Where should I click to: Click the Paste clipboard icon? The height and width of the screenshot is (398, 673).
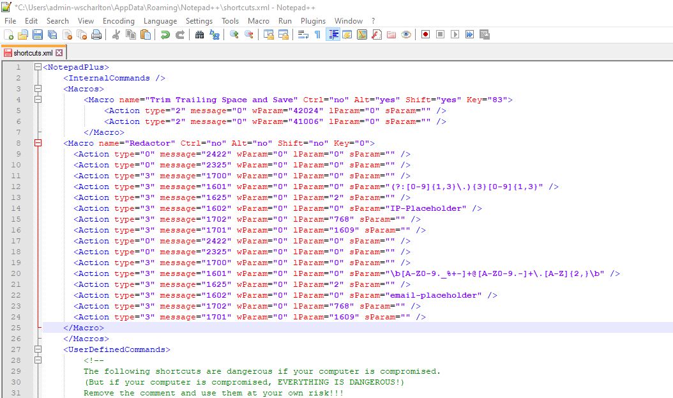pyautogui.click(x=146, y=34)
